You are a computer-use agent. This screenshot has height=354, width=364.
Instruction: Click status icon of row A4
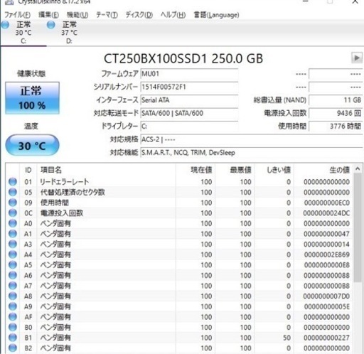[x=13, y=254]
